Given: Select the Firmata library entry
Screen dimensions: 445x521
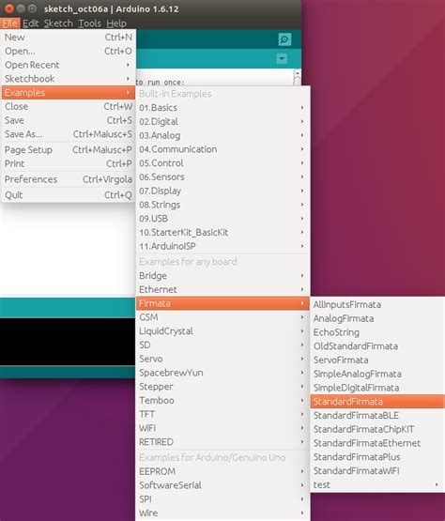Looking at the screenshot, I should click(222, 303).
